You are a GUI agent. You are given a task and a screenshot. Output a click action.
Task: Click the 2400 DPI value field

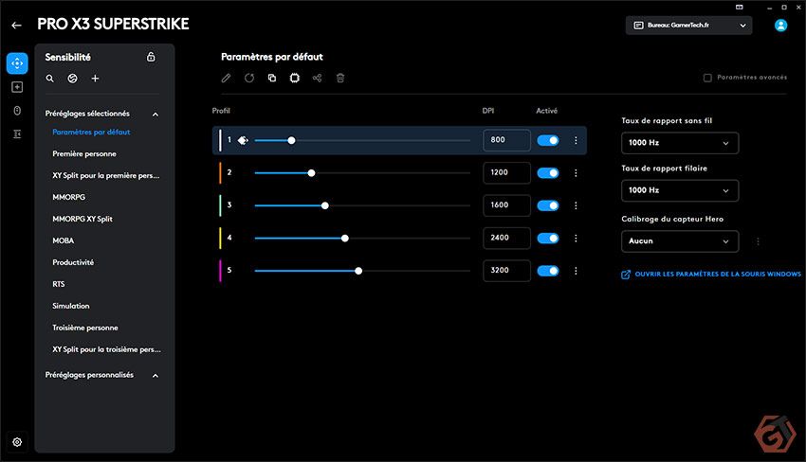point(506,239)
